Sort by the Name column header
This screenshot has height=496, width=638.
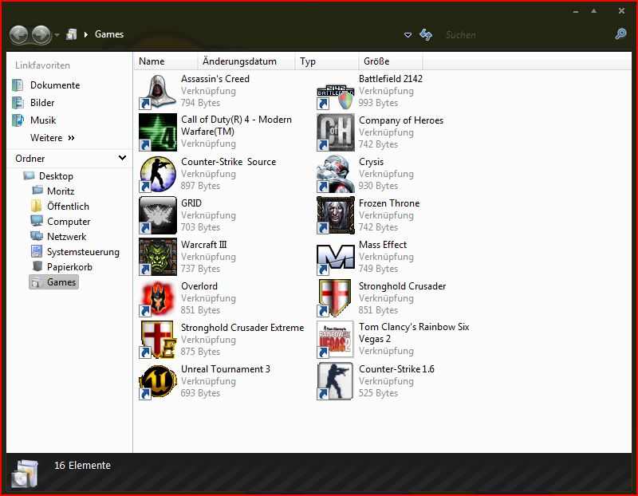[x=166, y=61]
